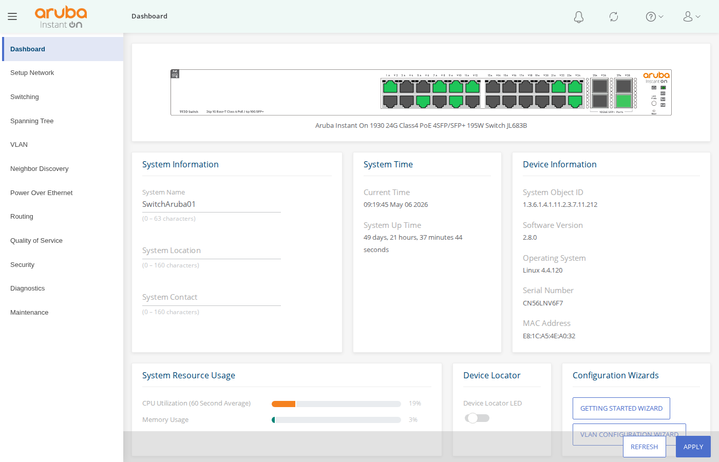The width and height of the screenshot is (719, 462).
Task: Select port 10 on the switch graphic
Action: tap(456, 101)
